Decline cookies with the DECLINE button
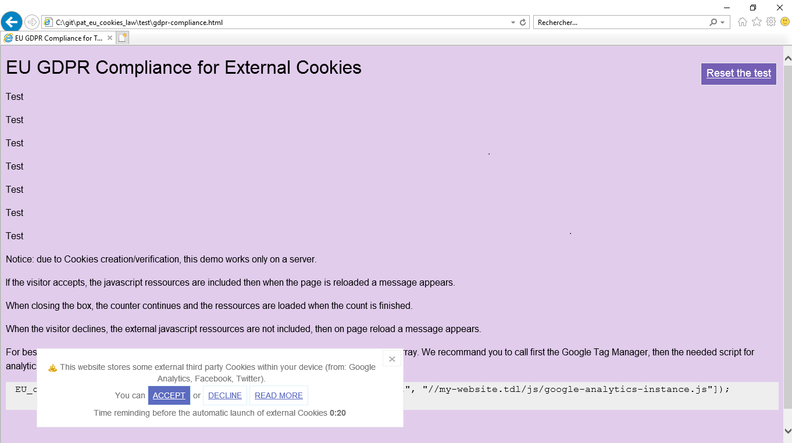792x443 pixels. [x=225, y=395]
